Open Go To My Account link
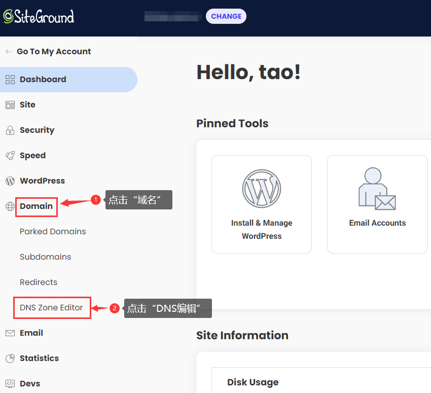431x393 pixels. tap(54, 51)
